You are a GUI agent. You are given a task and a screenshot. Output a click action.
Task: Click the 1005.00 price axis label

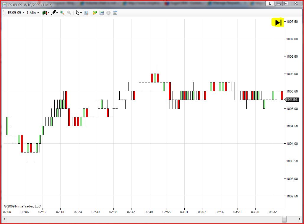pyautogui.click(x=292, y=109)
